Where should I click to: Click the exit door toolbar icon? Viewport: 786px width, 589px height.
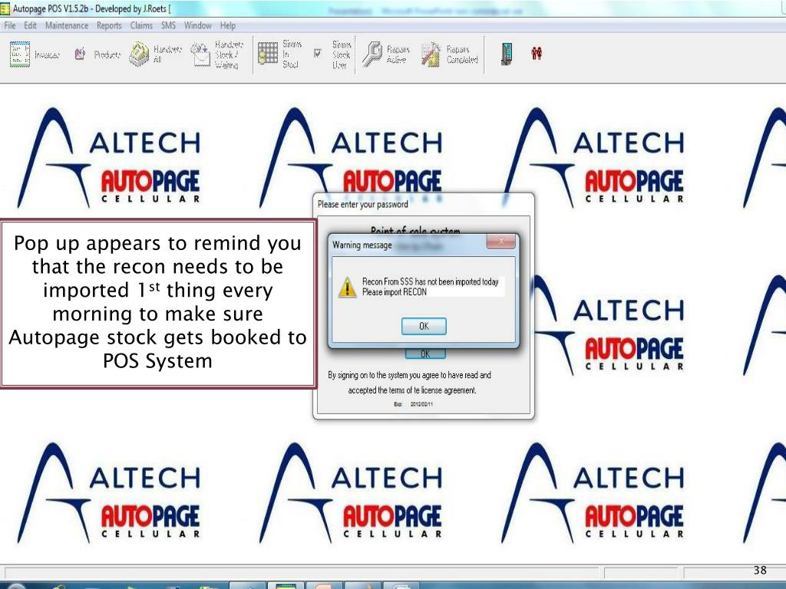pyautogui.click(x=507, y=54)
